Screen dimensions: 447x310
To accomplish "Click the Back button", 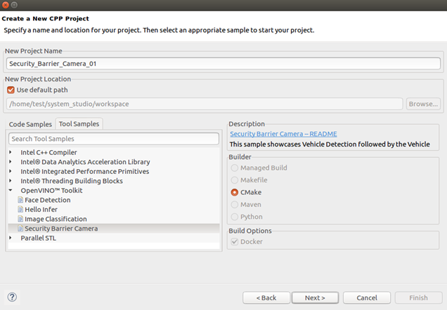I will tap(266, 298).
